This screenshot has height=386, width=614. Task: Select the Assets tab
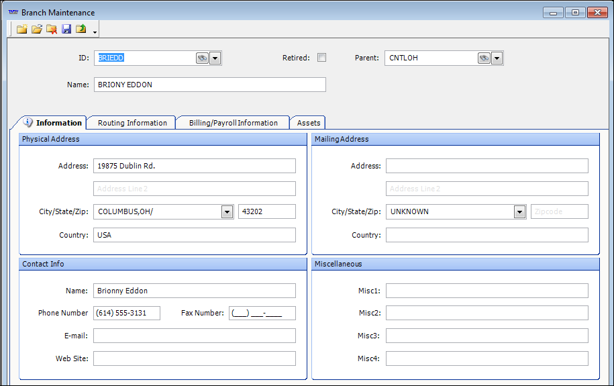coord(309,123)
